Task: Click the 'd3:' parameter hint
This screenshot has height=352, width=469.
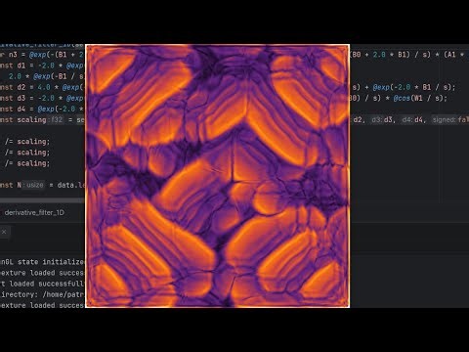Action: (x=377, y=120)
